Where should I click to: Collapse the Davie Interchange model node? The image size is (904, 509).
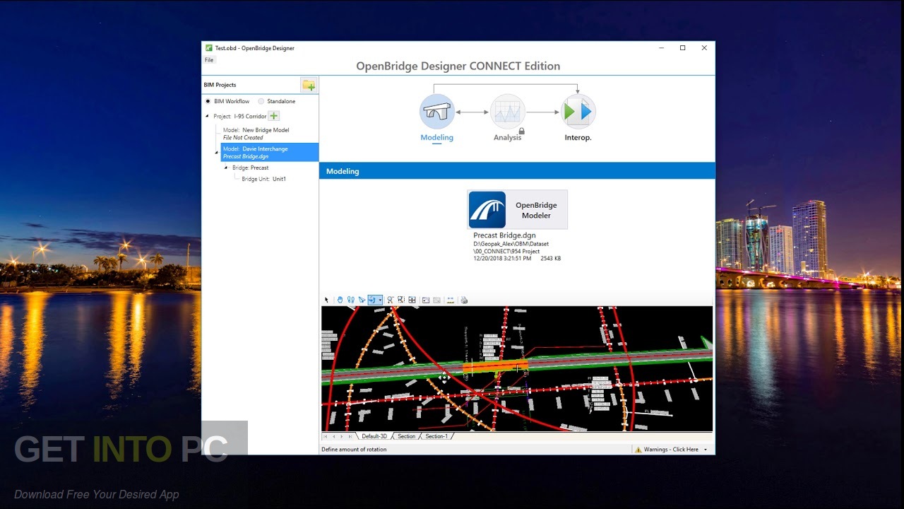(x=217, y=153)
